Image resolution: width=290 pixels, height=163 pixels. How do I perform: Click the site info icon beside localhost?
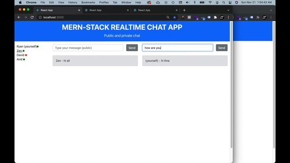click(40, 17)
